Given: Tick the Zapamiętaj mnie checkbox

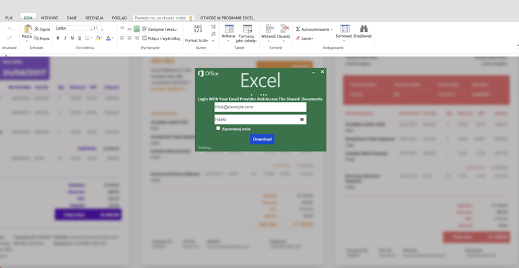Looking at the screenshot, I should (218, 128).
